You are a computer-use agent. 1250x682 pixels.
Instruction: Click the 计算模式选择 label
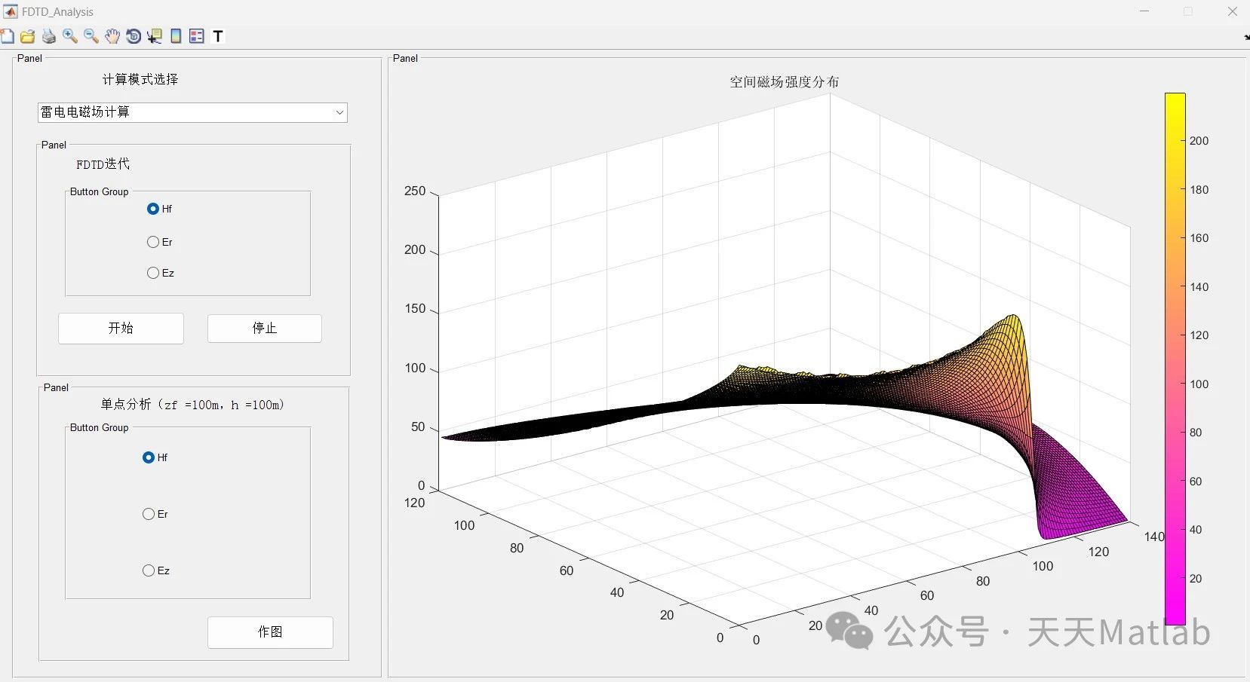pyautogui.click(x=140, y=79)
